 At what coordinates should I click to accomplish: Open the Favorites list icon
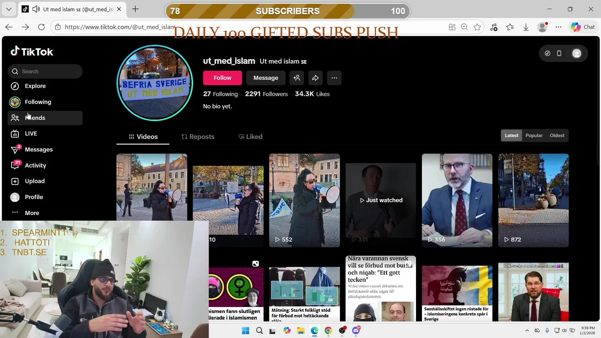(510, 27)
